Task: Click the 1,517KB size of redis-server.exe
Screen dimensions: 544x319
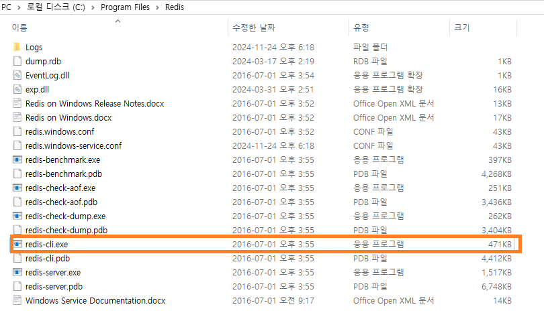Action: (496, 273)
